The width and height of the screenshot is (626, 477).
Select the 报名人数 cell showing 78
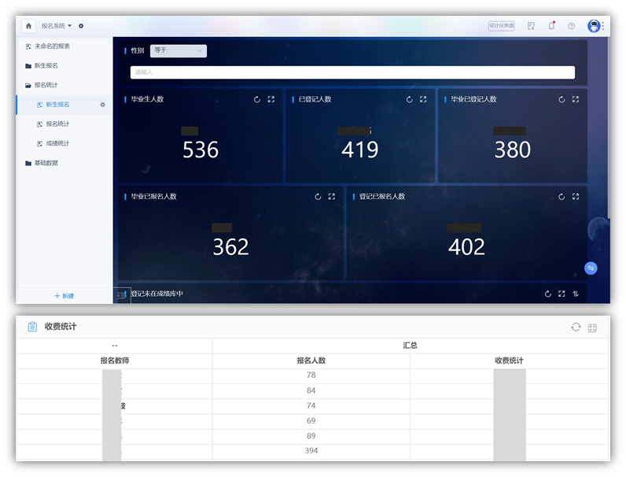tap(311, 375)
